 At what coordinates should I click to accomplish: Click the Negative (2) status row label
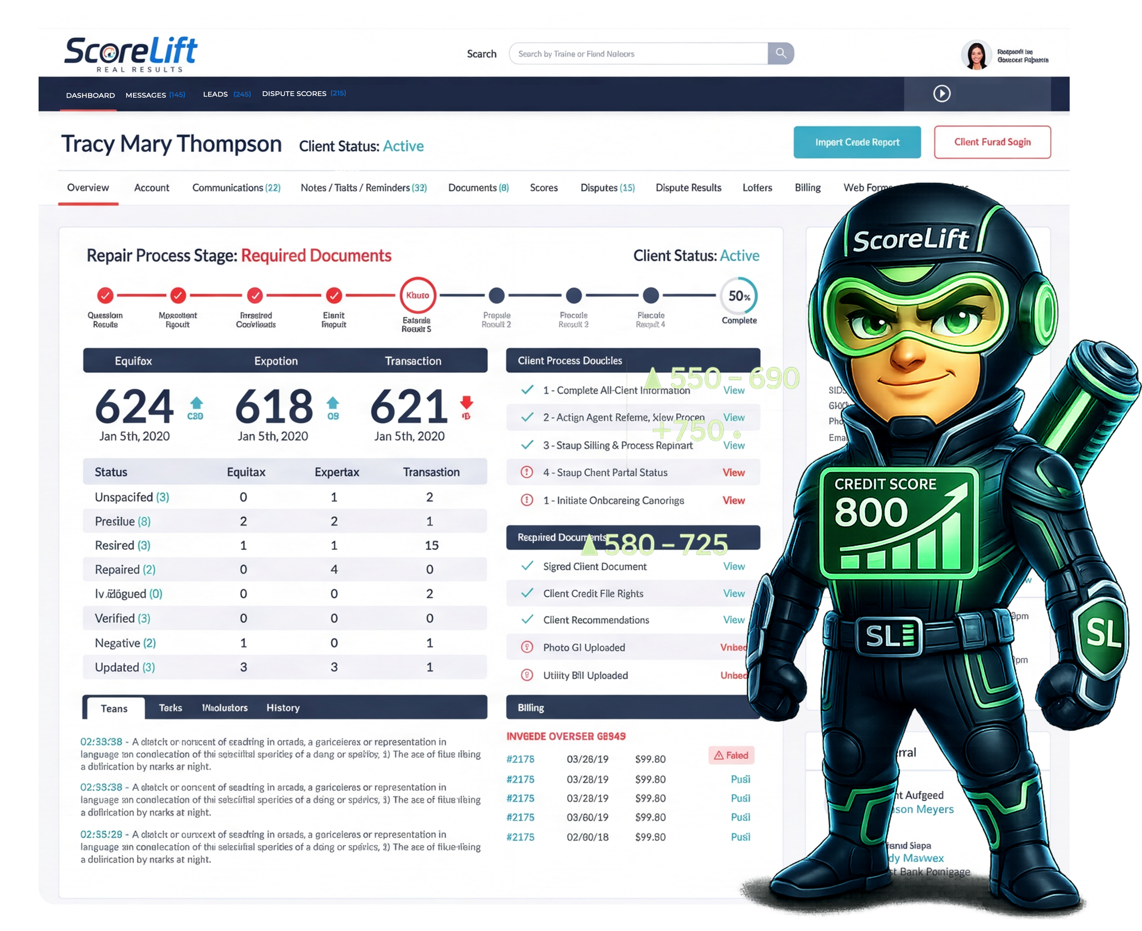(125, 643)
